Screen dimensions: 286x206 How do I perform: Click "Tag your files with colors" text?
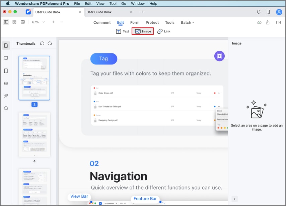click(x=151, y=73)
